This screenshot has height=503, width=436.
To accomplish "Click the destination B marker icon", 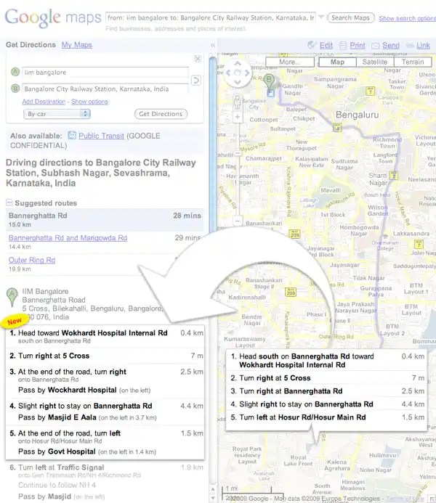I will 15,89.
